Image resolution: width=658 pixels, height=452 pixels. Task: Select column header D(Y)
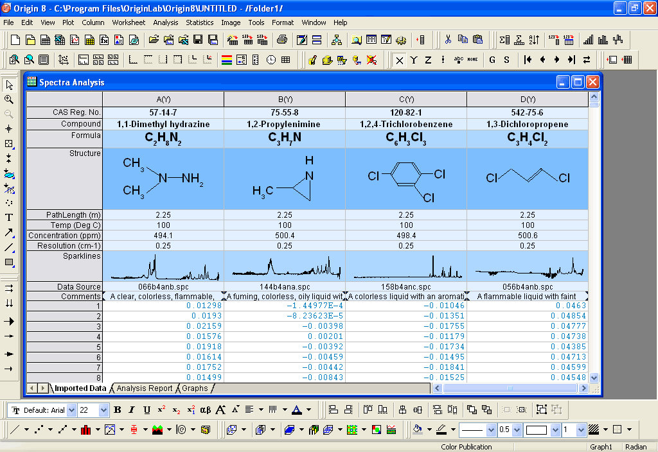tap(528, 100)
